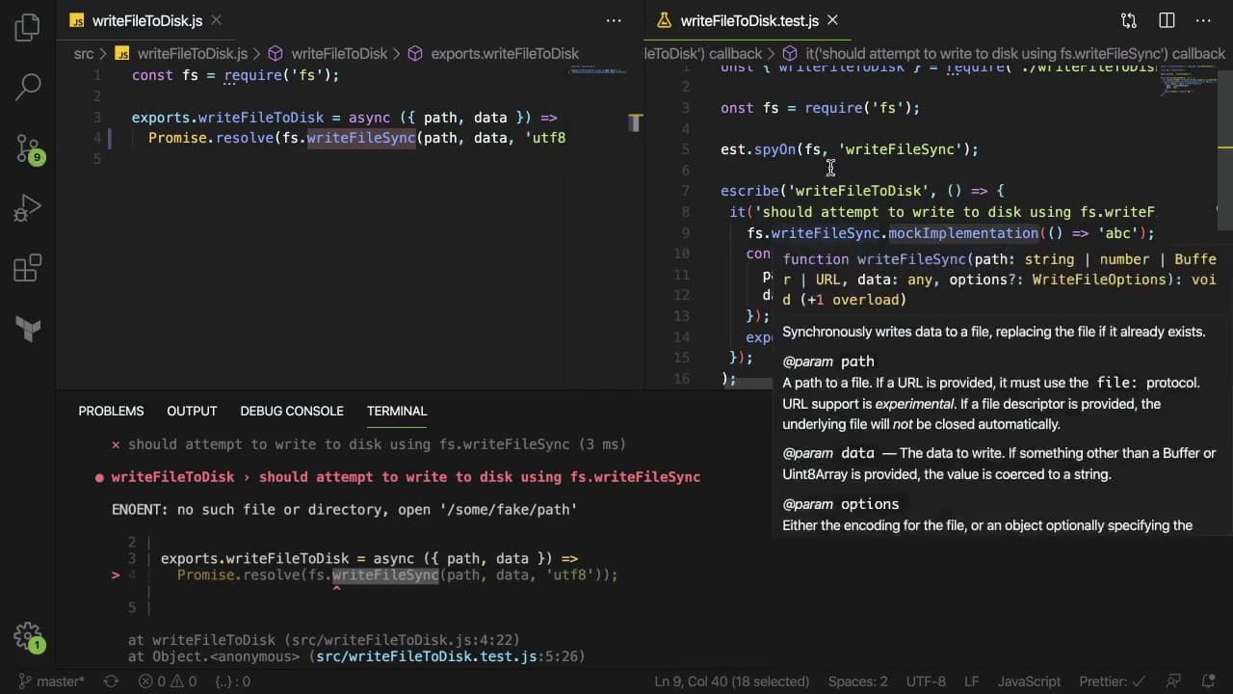Open the Run and Debug view
The image size is (1233, 694).
[28, 208]
